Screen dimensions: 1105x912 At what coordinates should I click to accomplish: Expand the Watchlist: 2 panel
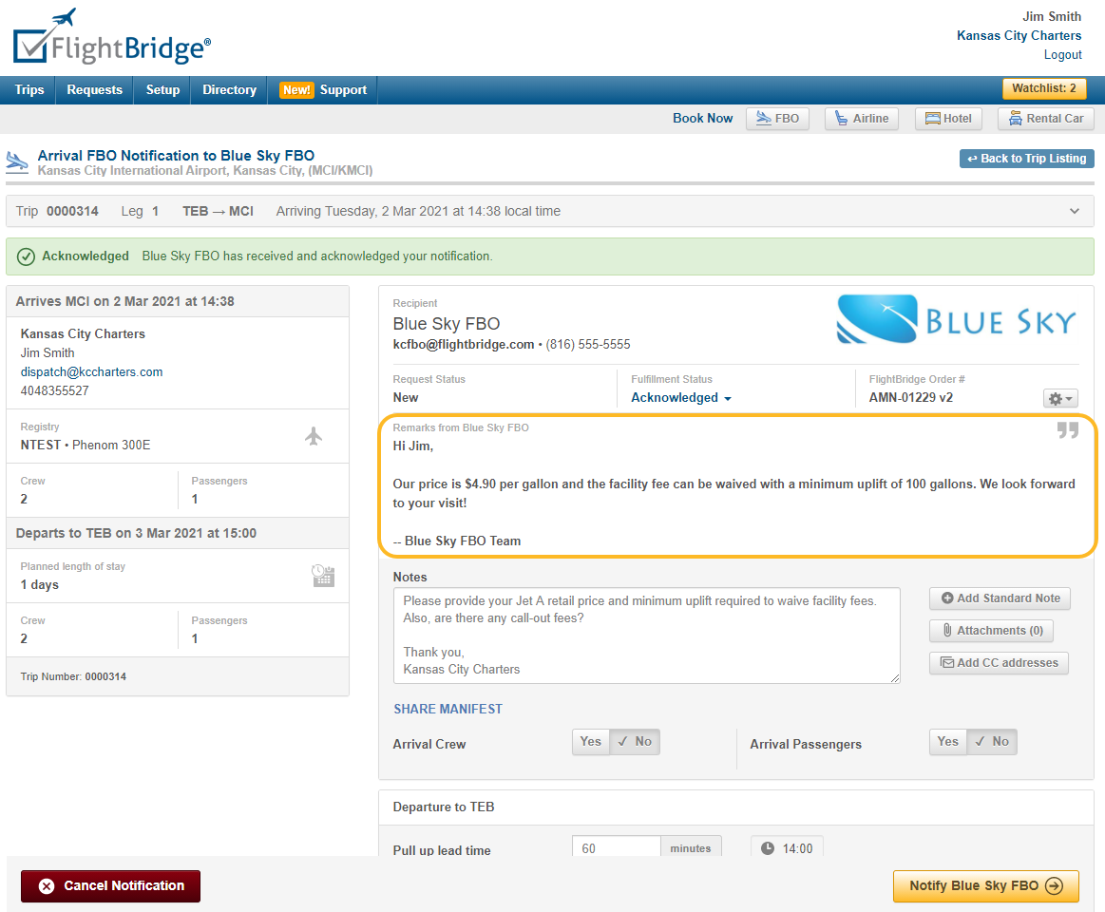click(x=1044, y=87)
